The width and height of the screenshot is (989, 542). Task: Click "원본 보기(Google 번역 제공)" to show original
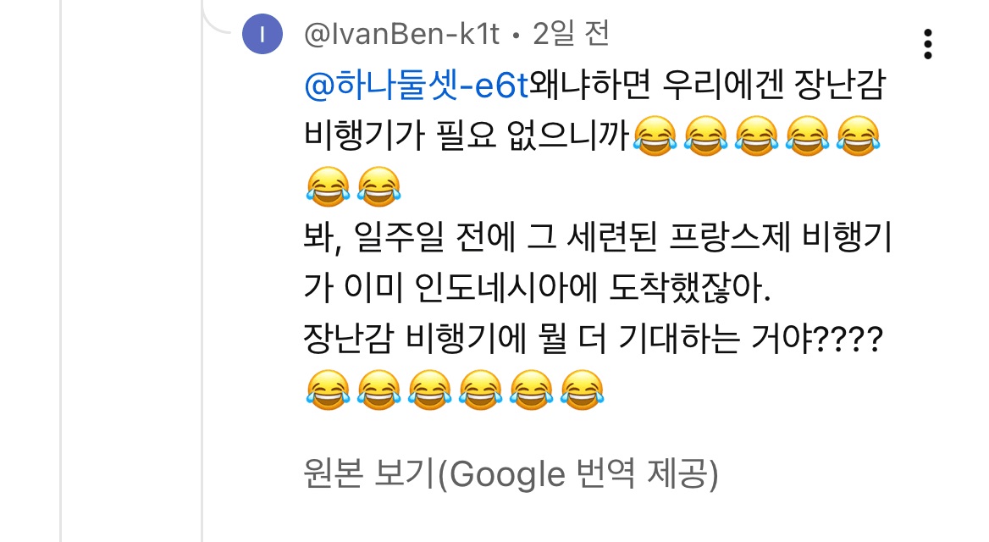coord(511,474)
